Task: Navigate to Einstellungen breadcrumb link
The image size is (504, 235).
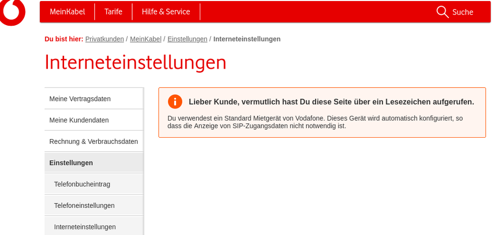Action: [187, 39]
